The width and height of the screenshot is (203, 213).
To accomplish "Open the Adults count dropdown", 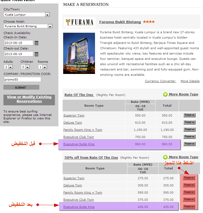I will click(x=8, y=67).
